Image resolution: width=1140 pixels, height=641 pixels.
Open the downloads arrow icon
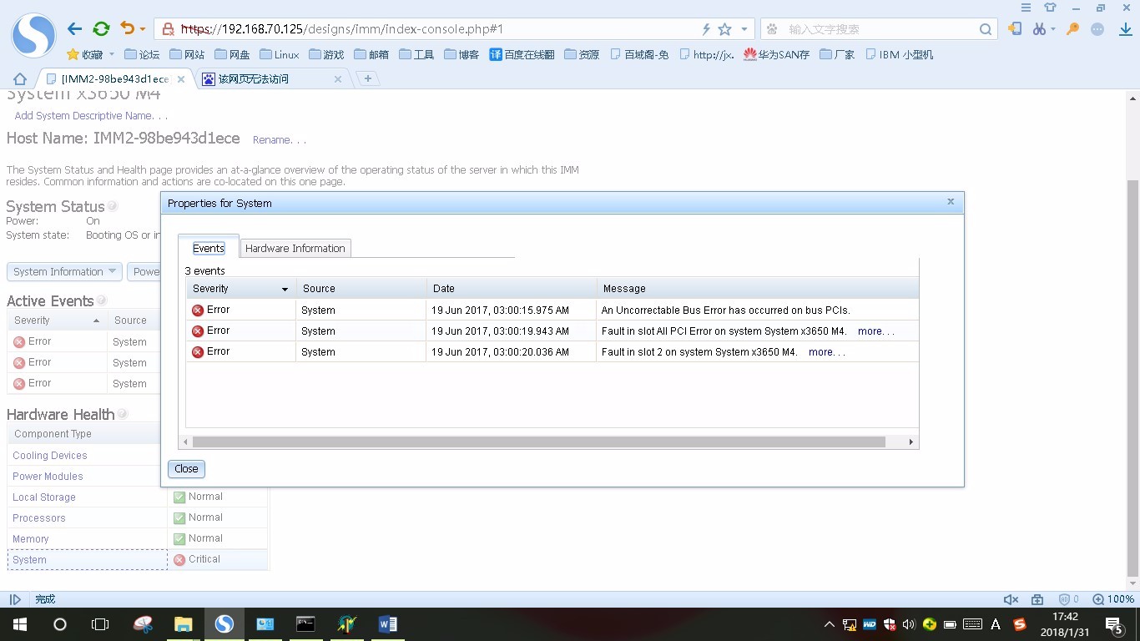(x=1125, y=28)
